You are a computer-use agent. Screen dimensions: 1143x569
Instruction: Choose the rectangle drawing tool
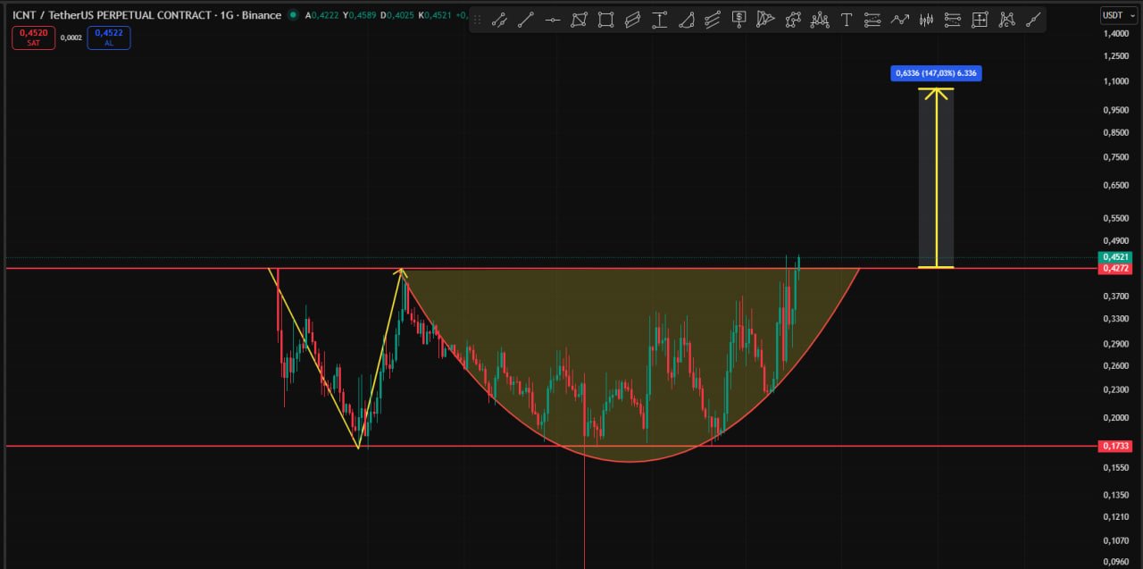(606, 20)
